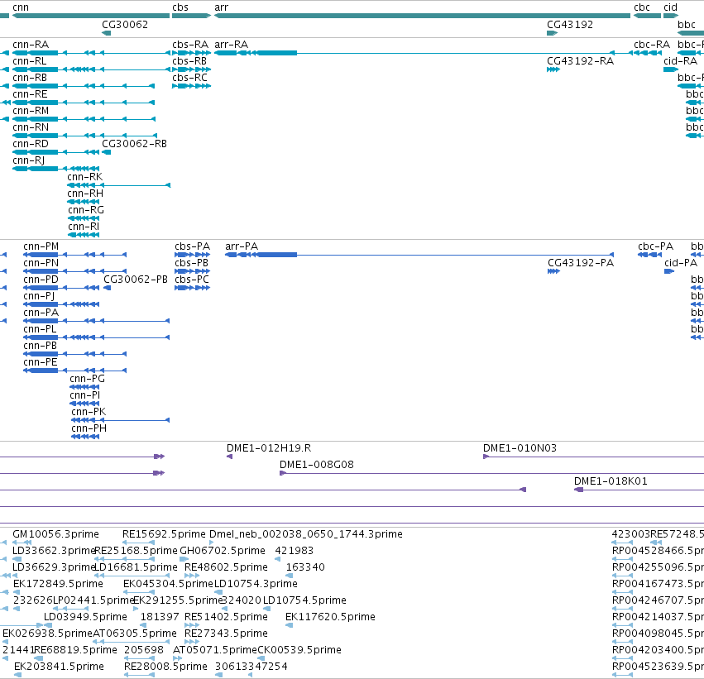Click the RE15692.5prime EST label
The width and height of the screenshot is (704, 679).
(x=164, y=534)
